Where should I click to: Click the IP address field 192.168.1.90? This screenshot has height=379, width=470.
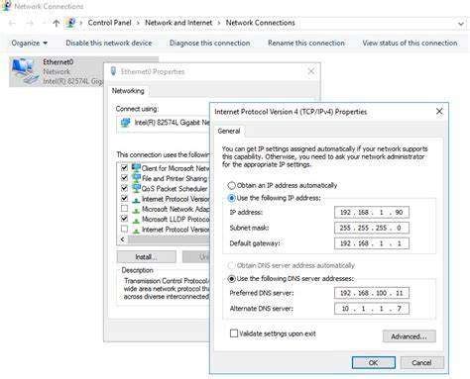(372, 212)
